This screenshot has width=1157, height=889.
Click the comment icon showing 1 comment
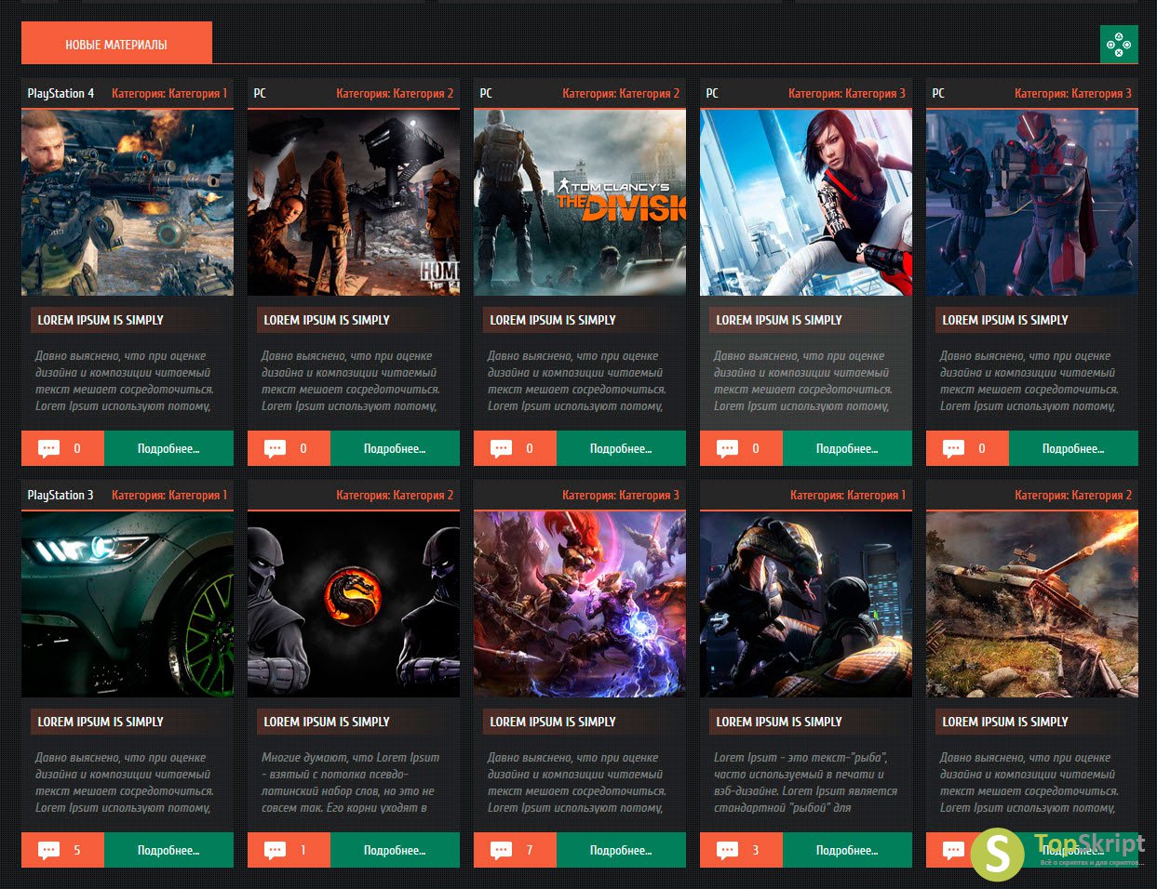[x=276, y=851]
